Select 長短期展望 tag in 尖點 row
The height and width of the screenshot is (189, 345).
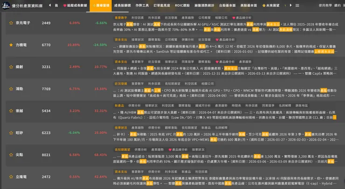click(122, 150)
